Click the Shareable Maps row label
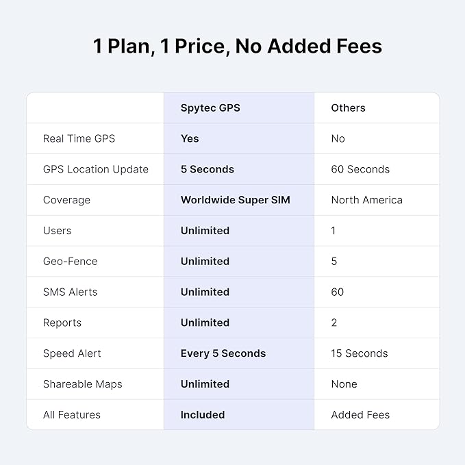 click(82, 384)
